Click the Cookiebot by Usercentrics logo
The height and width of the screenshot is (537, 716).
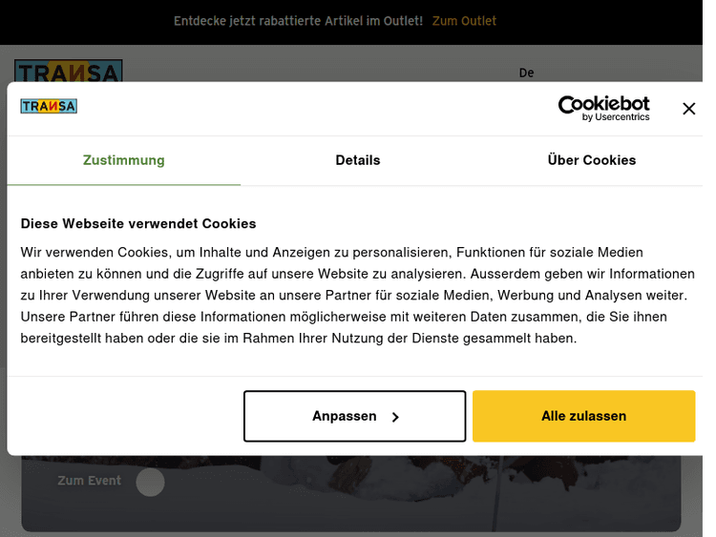[x=603, y=108]
